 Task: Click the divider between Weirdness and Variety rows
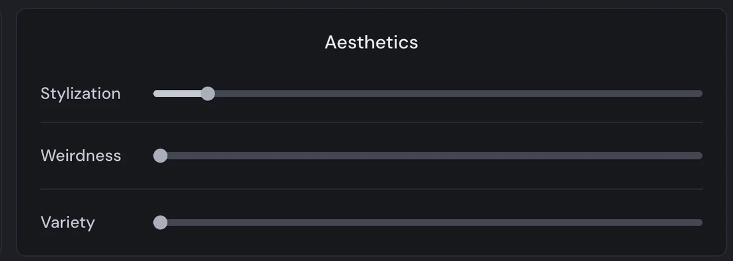click(x=371, y=189)
